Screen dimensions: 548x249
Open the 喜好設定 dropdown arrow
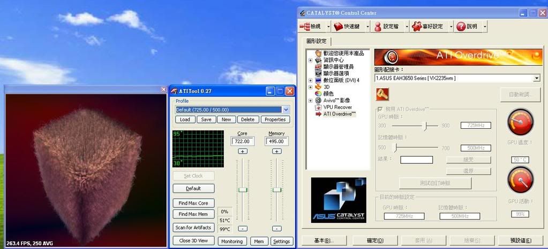pyautogui.click(x=451, y=27)
